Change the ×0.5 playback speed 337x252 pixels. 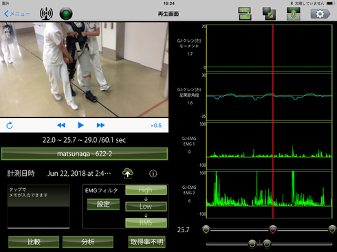point(156,126)
